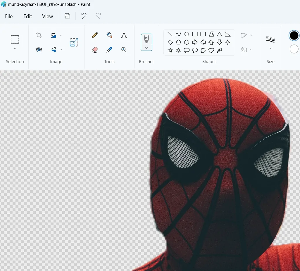Select the Rectangle shape

pyautogui.click(x=195, y=34)
